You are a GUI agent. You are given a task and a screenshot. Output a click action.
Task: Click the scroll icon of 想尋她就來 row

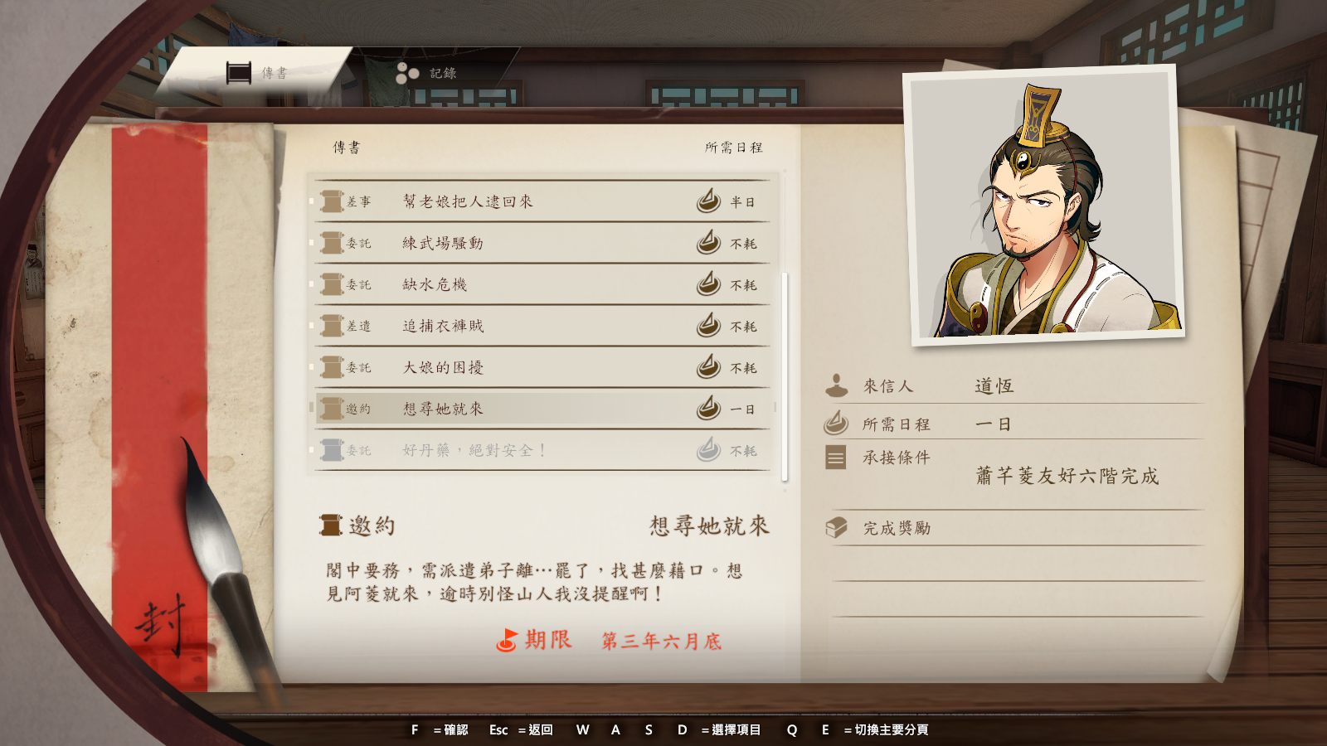click(332, 409)
